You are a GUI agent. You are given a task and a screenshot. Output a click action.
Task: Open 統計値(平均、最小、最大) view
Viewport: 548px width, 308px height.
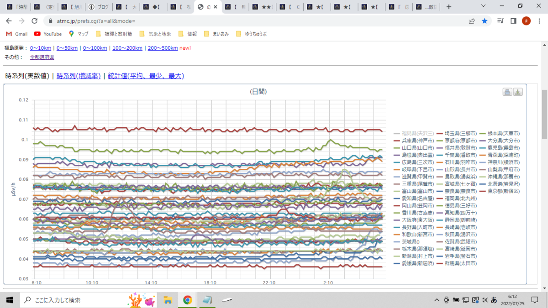click(x=146, y=76)
